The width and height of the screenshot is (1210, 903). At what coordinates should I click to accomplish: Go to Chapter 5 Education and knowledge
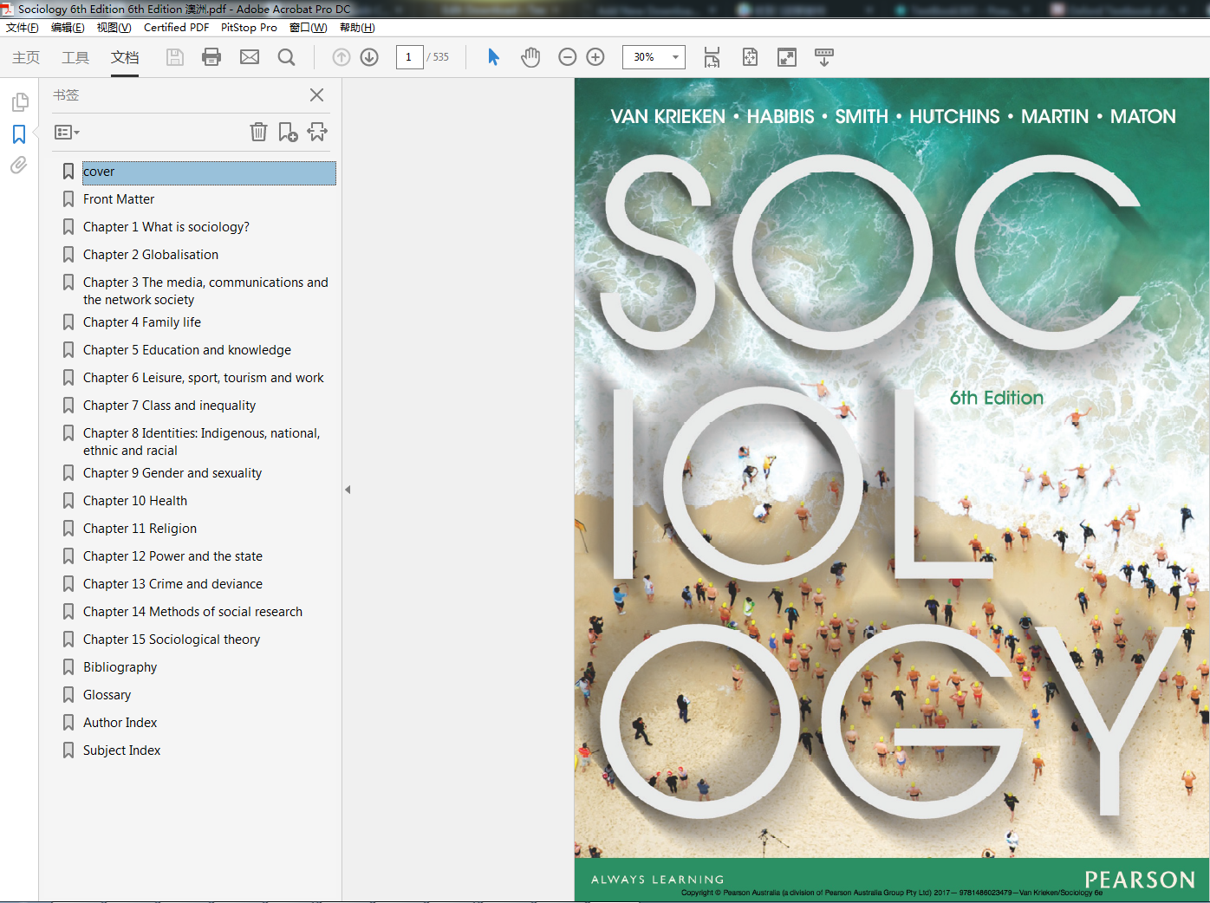(187, 350)
